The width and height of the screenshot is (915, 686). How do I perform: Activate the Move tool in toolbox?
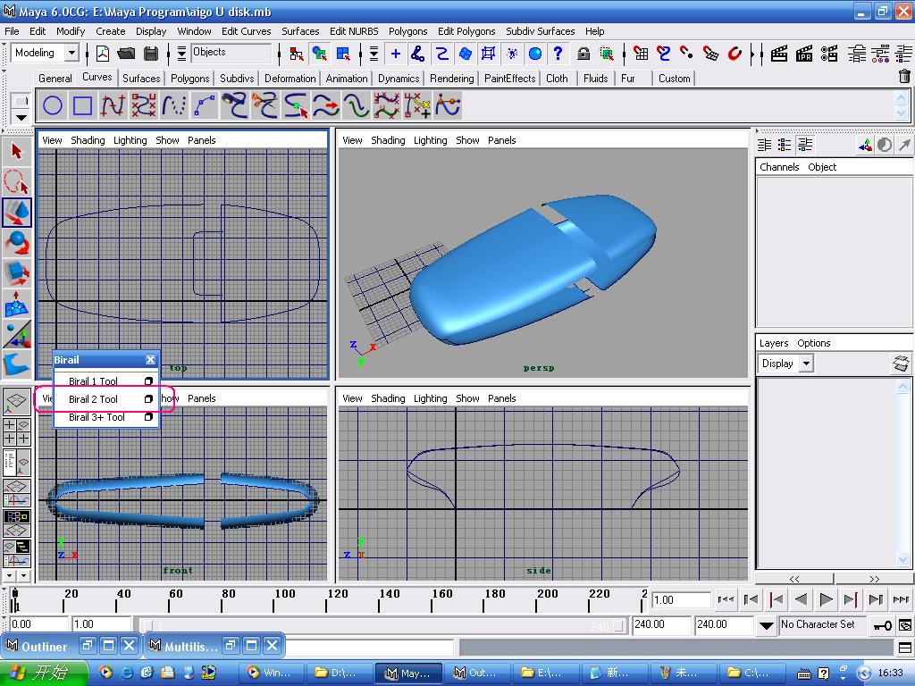coord(16,213)
